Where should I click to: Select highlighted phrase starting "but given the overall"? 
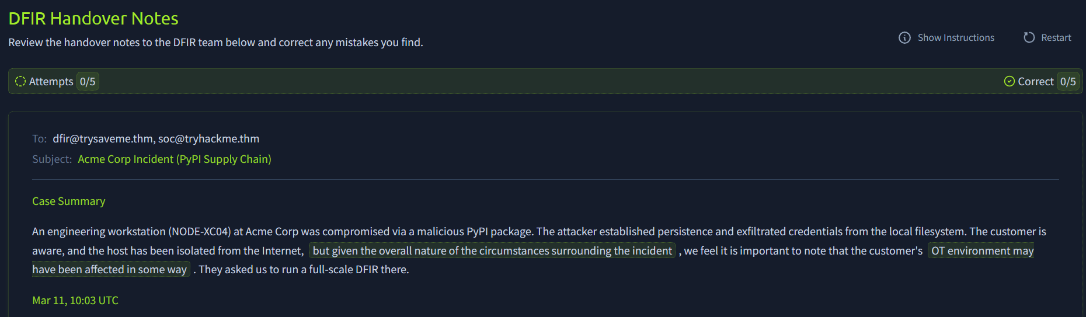[x=492, y=251]
